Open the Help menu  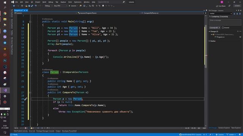(x=93, y=2)
